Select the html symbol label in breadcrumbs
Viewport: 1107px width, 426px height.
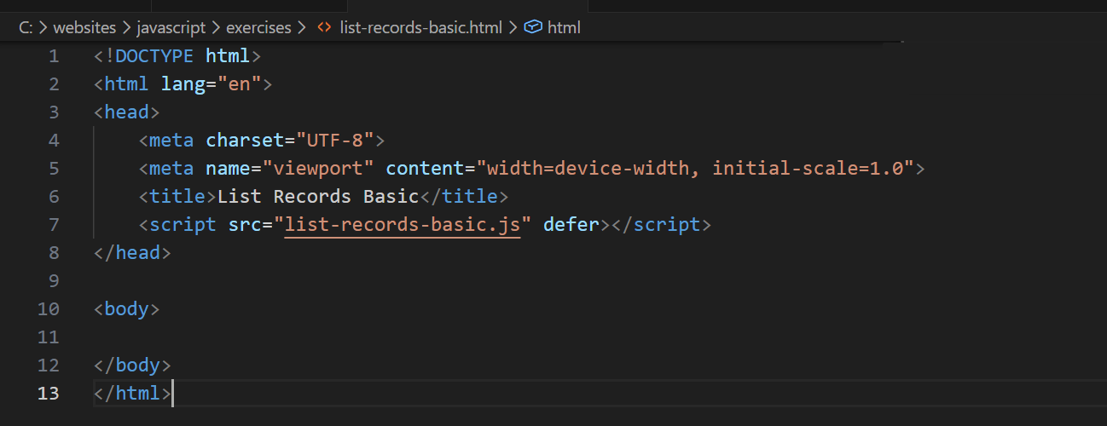tap(564, 27)
